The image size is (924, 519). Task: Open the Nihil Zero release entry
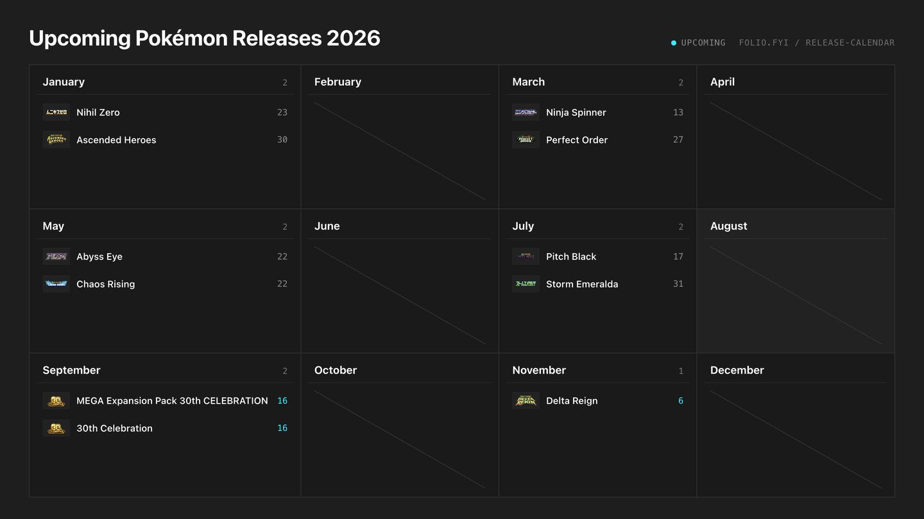pyautogui.click(x=165, y=112)
